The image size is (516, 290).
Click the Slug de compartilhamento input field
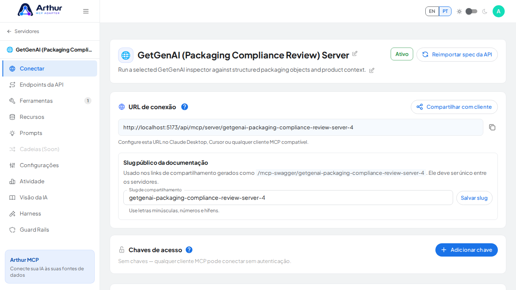(288, 198)
